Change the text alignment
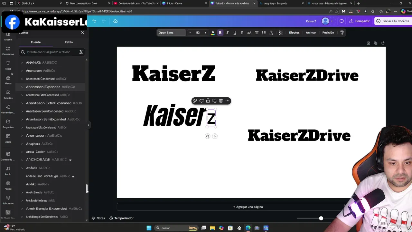 pos(257,33)
